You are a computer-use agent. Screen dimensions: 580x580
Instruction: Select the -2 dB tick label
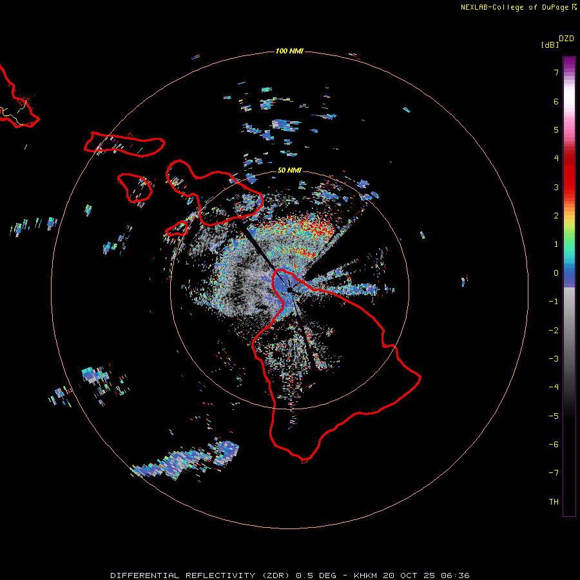click(554, 331)
